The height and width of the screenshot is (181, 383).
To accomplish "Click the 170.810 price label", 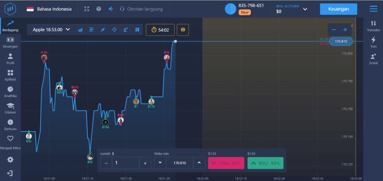I will 341,42.
